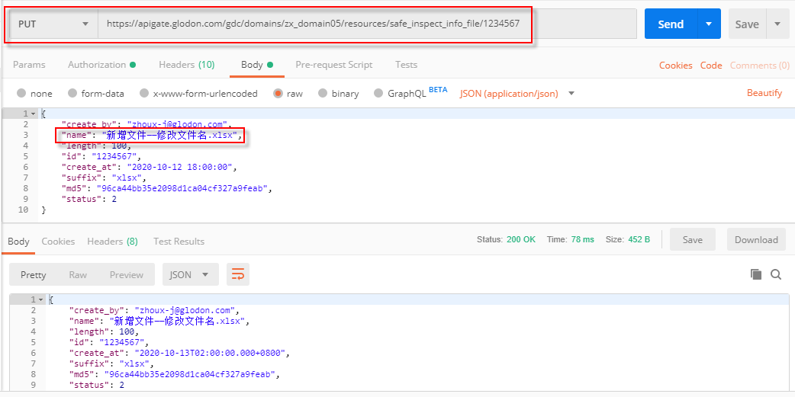Collapse response JSON fold arrow
The height and width of the screenshot is (397, 795).
point(41,299)
